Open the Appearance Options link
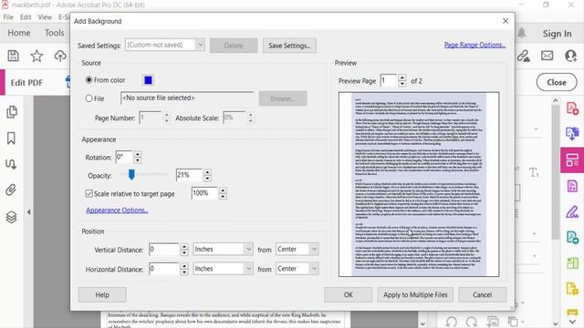Screen dimensions: 584x328 pyautogui.click(x=117, y=210)
